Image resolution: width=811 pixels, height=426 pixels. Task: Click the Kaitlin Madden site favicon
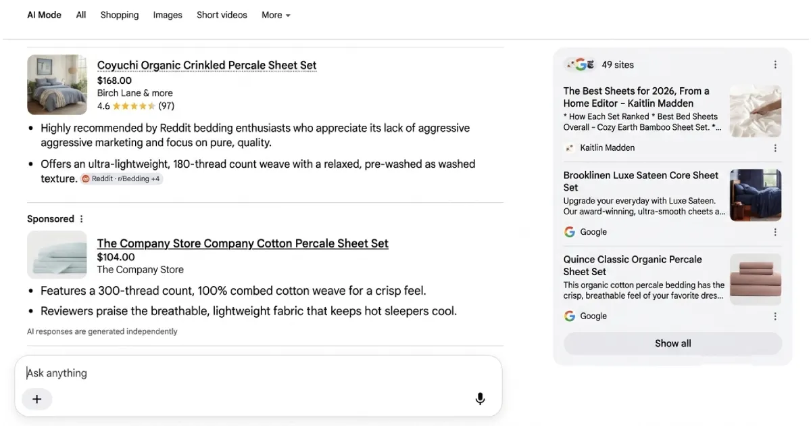point(570,147)
